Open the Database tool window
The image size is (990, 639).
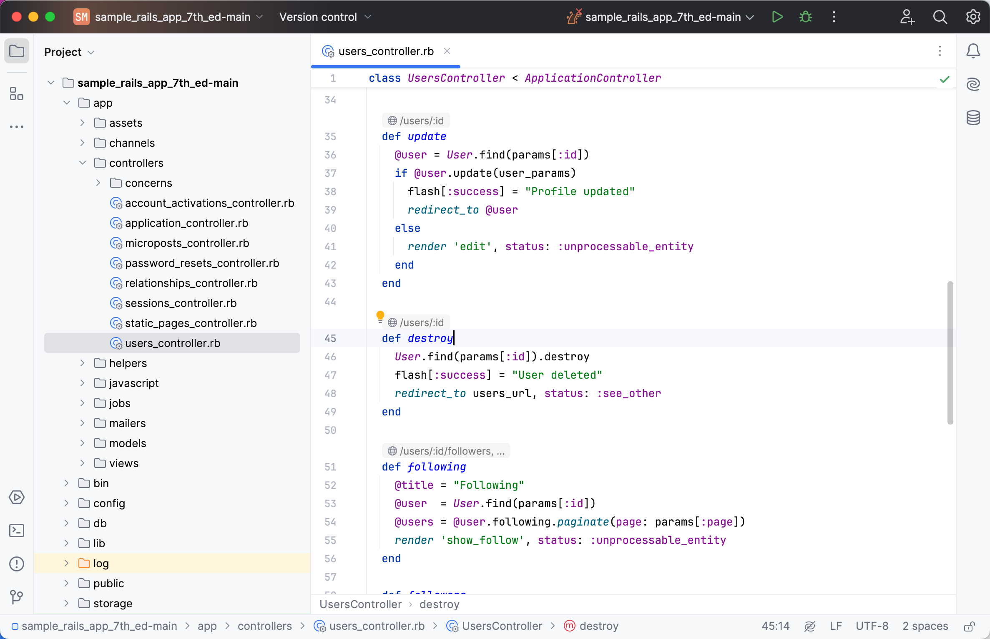click(x=973, y=118)
